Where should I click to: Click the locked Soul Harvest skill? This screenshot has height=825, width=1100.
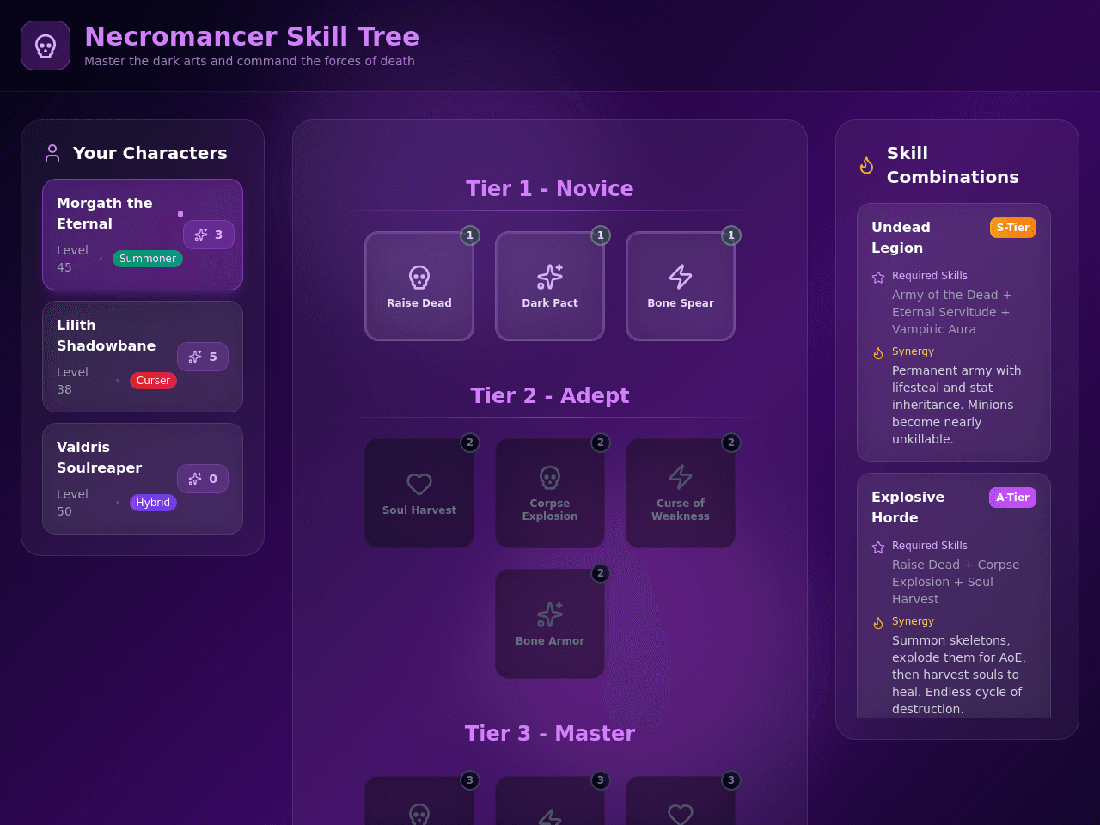tap(419, 493)
